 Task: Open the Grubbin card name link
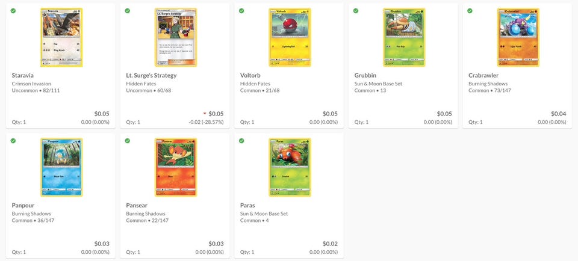click(365, 75)
